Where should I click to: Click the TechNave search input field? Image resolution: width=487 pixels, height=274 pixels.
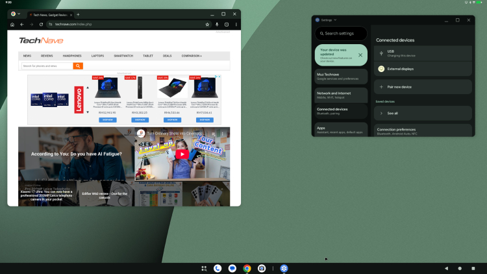point(47,66)
